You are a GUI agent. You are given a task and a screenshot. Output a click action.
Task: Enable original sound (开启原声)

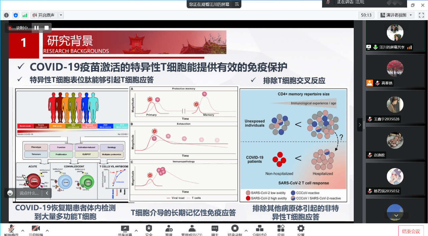[x=43, y=15]
